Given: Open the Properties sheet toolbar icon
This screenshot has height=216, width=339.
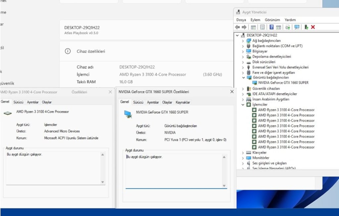Looking at the screenshot, I should (262, 27).
